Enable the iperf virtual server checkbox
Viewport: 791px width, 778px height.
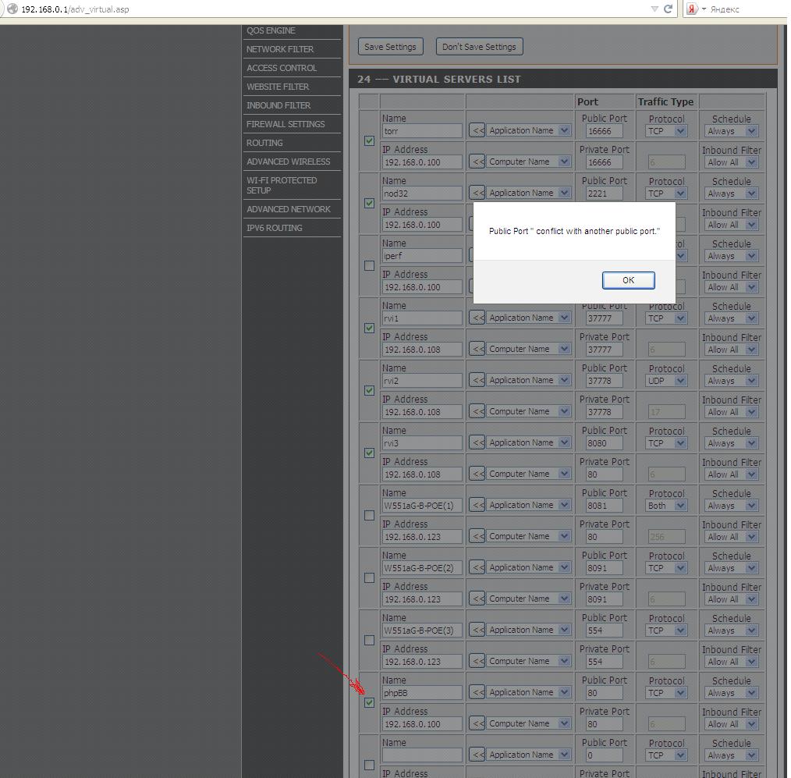tap(369, 265)
